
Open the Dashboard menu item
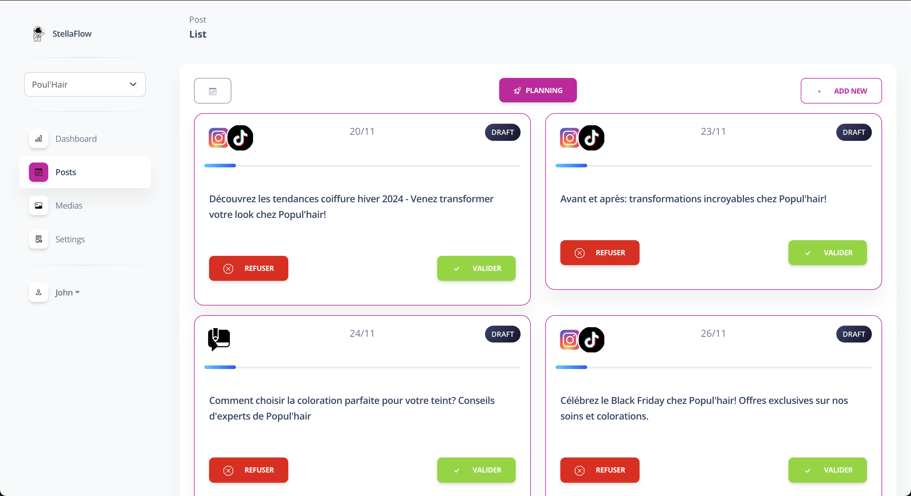pos(76,138)
